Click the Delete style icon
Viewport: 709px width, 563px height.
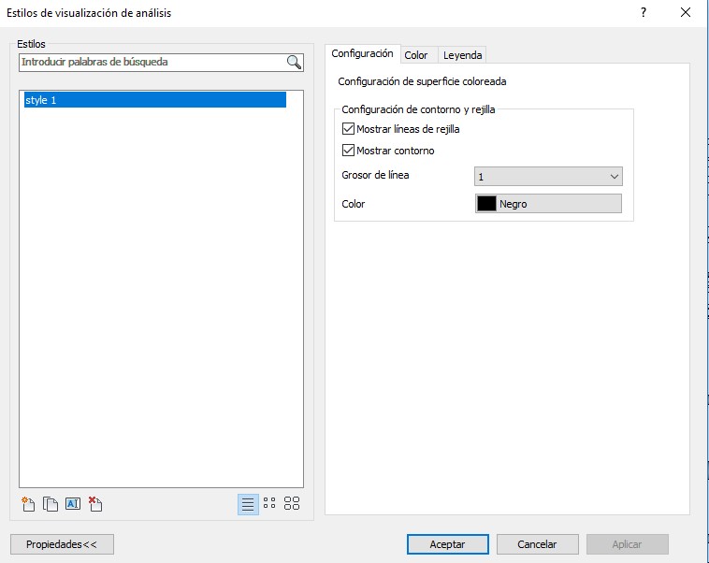(95, 504)
